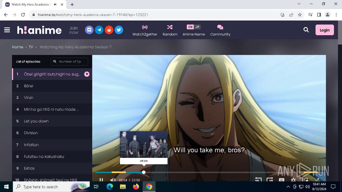Select episode 6 Division
Screen dimensions: 342x192
[x=52, y=133]
